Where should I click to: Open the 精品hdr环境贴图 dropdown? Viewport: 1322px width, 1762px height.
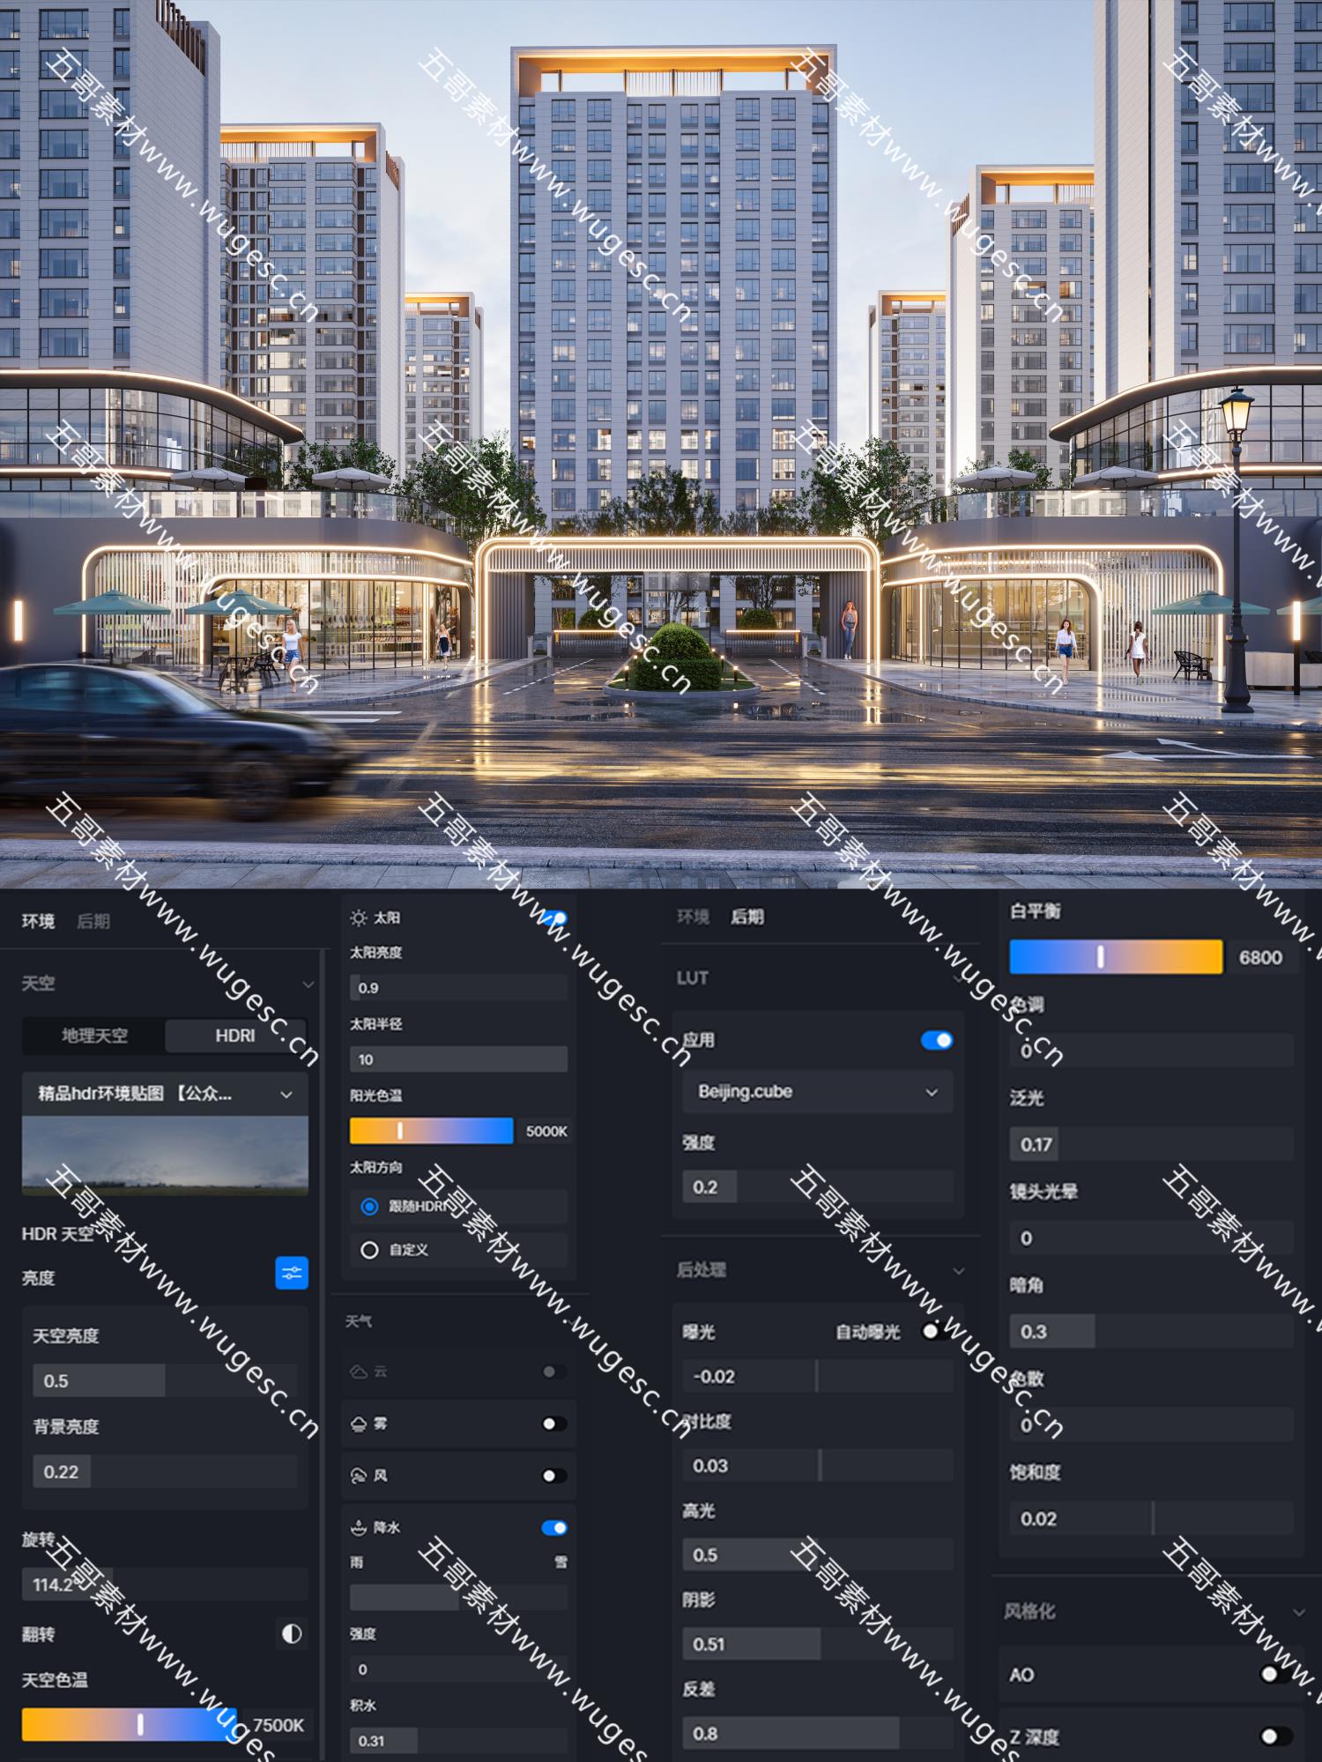pyautogui.click(x=165, y=1094)
